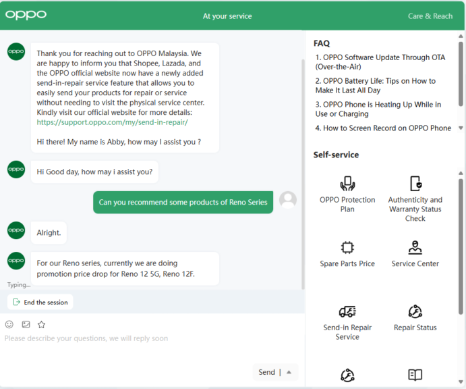Image resolution: width=466 pixels, height=389 pixels.
Task: Click the message input field
Action: coord(152,338)
